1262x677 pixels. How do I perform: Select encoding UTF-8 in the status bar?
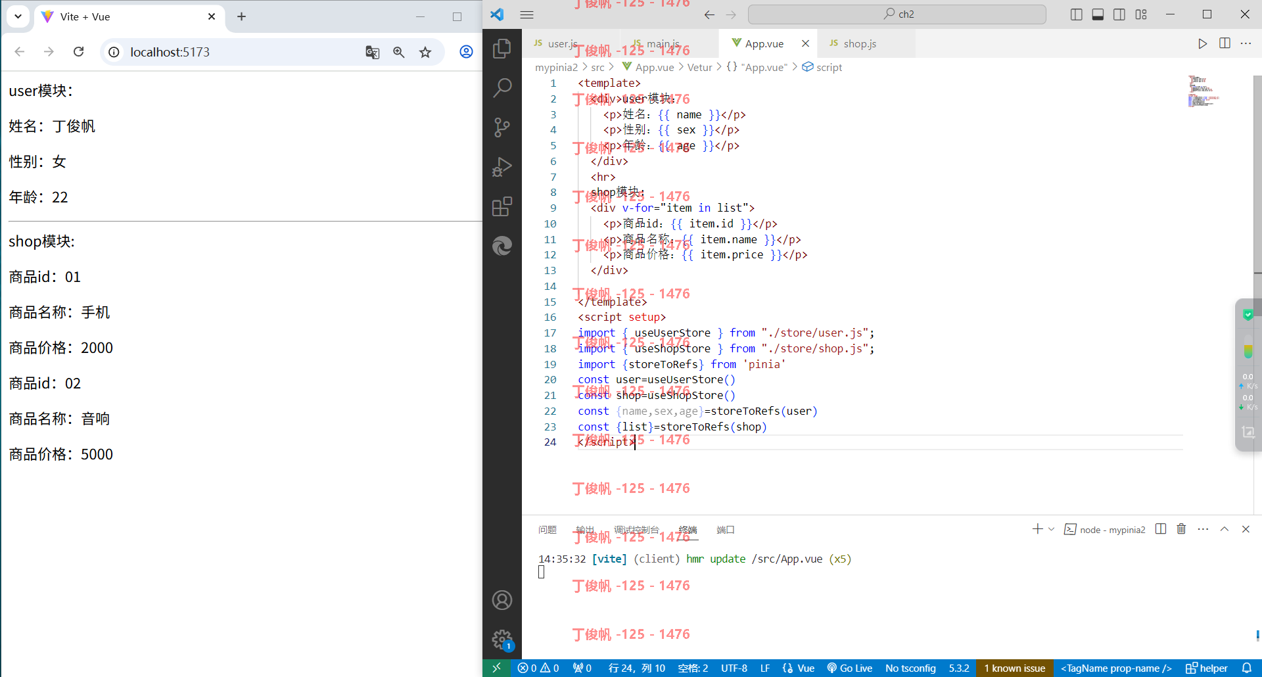tap(734, 668)
